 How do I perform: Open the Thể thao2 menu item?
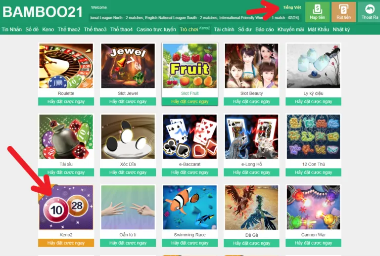pos(69,30)
